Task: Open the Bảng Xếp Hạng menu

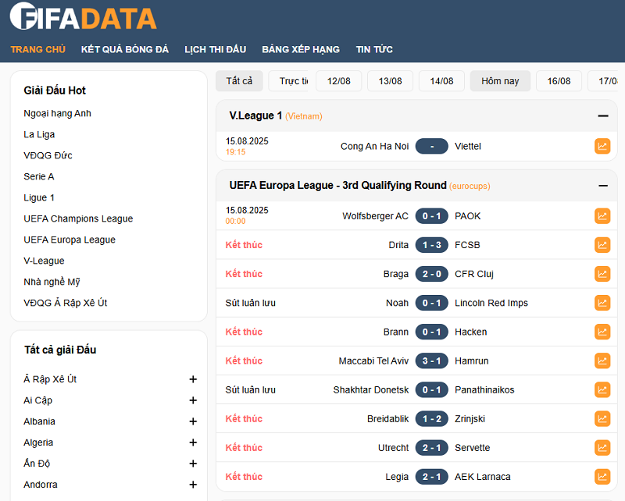Action: click(x=301, y=49)
